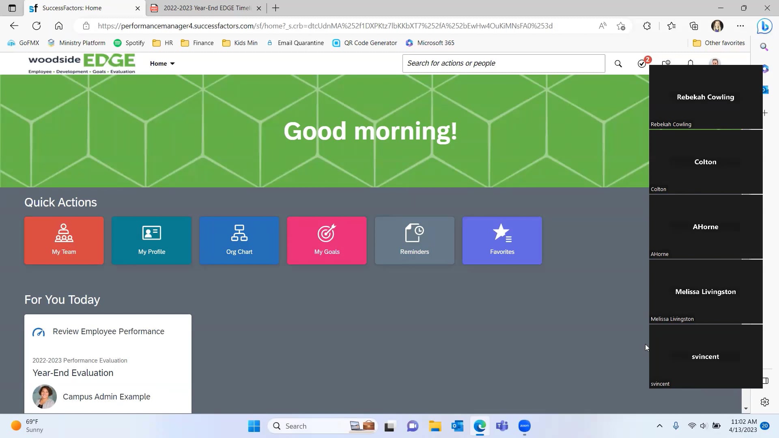
Task: Open the browser Extensions icon
Action: point(647,26)
